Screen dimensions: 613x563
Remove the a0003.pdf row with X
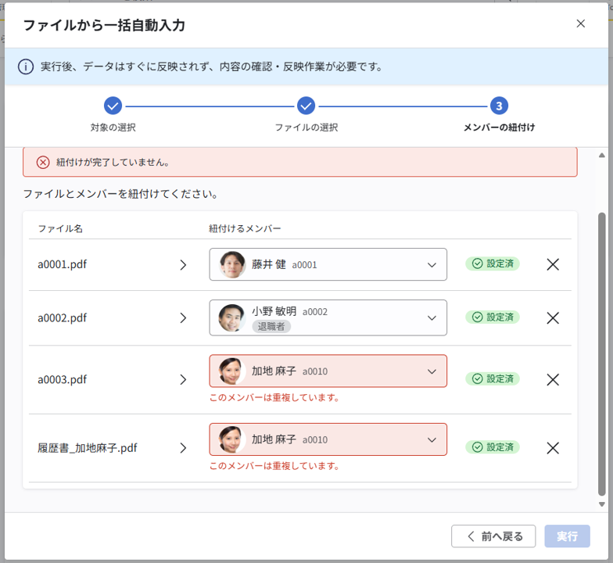(553, 380)
